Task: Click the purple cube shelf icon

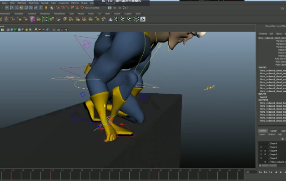Action: (x=32, y=19)
